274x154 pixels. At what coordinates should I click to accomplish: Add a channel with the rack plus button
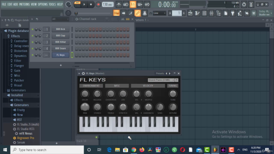point(61,65)
